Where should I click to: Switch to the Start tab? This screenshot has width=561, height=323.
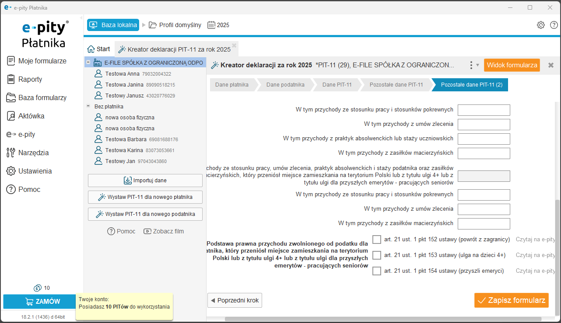[x=99, y=49]
